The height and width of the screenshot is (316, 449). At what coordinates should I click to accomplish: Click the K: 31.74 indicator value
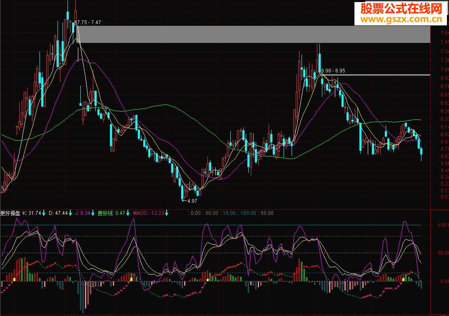[32, 213]
